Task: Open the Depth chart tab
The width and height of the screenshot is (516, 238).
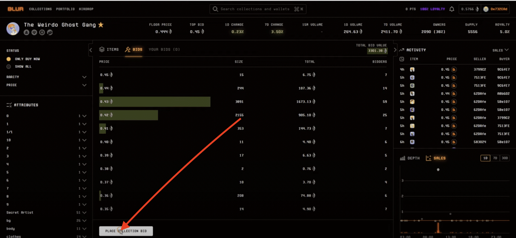Action: 410,158
